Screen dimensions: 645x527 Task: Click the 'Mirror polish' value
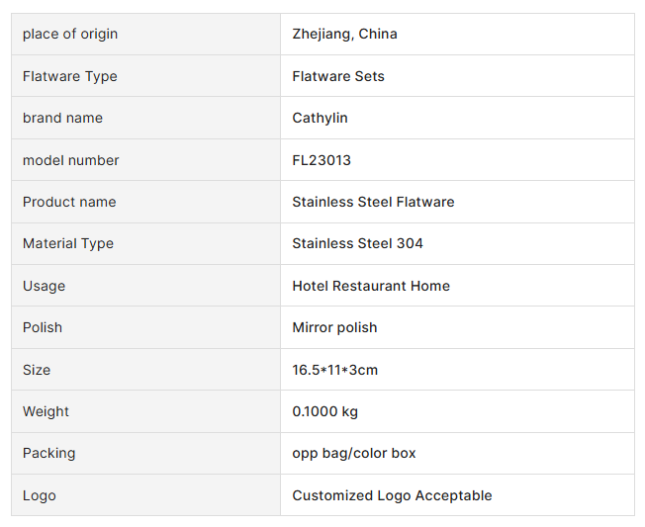(334, 327)
